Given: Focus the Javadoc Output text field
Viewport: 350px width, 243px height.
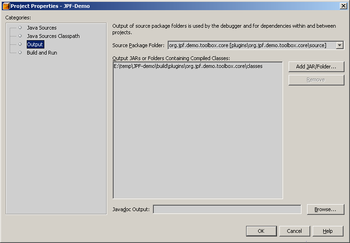Looking at the screenshot, I should [227, 209].
